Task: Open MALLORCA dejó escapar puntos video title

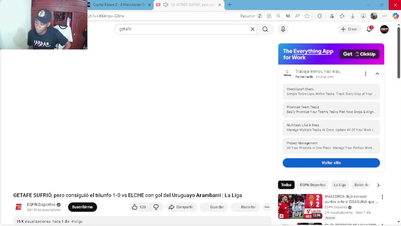Action: [x=351, y=199]
